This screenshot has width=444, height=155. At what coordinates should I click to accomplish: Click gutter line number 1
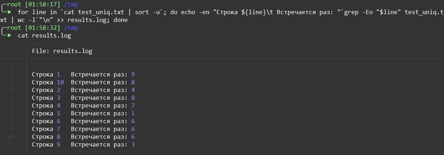tap(12, 67)
